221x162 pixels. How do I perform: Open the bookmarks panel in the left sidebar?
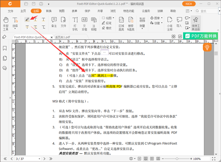(5, 48)
